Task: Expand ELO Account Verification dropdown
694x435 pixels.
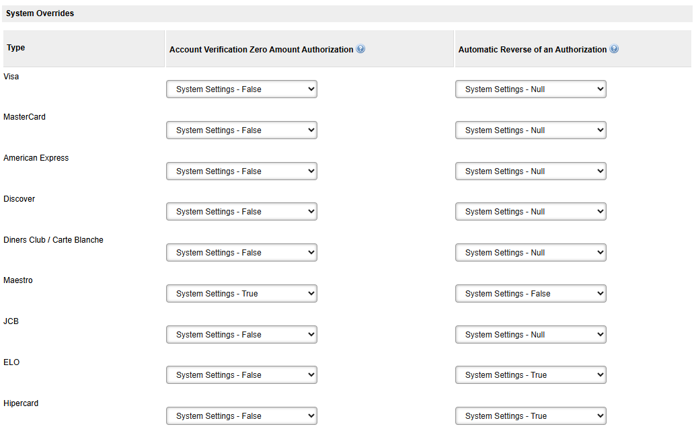Action: [x=241, y=375]
